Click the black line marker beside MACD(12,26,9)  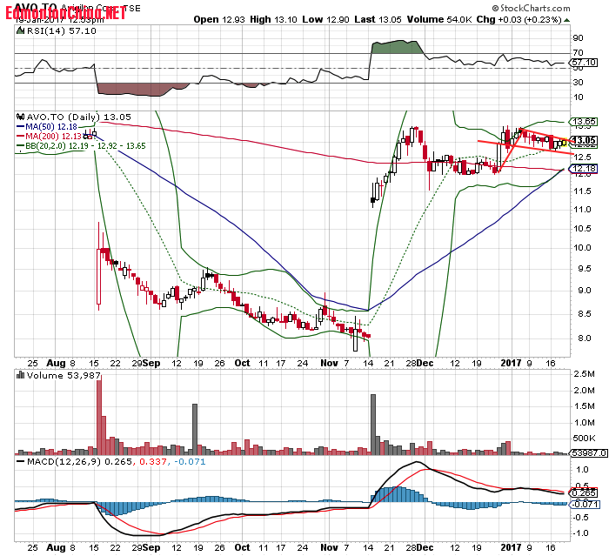[x=21, y=461]
